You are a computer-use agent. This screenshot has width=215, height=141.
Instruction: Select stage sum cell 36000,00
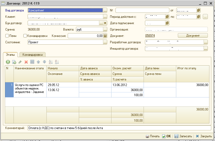(x=127, y=90)
